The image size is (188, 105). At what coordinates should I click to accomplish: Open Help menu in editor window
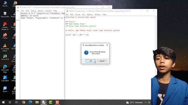click(x=104, y=15)
